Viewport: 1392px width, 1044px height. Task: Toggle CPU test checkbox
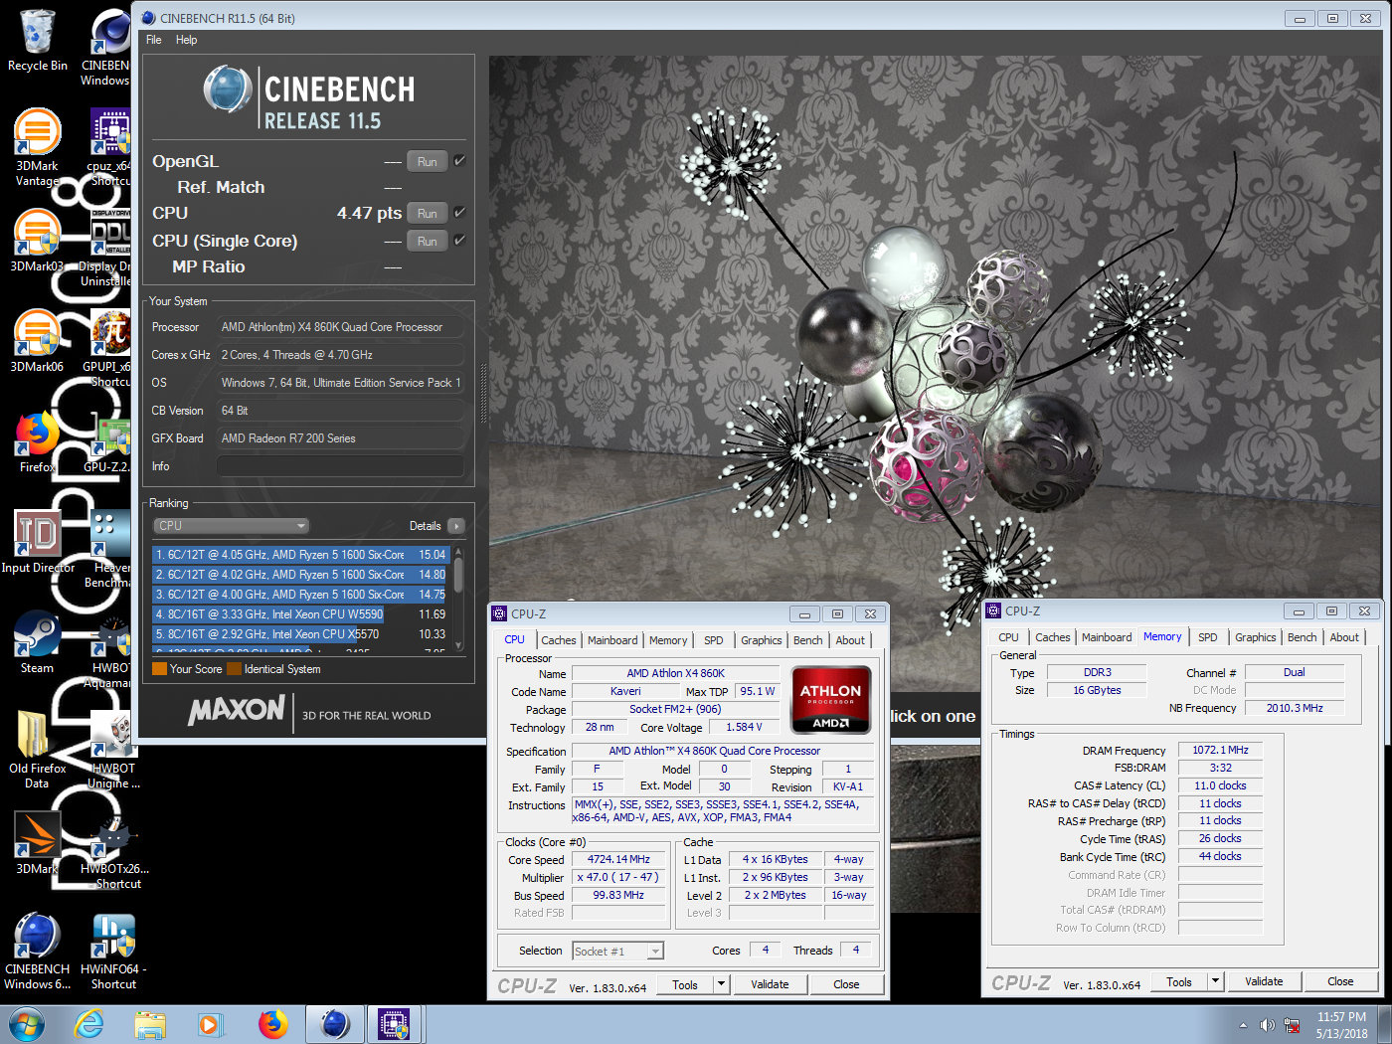pyautogui.click(x=459, y=212)
